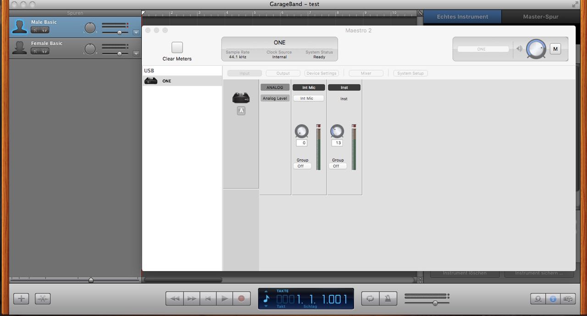Click the Male Basic pan knob
This screenshot has width=587, height=316.
[x=90, y=28]
